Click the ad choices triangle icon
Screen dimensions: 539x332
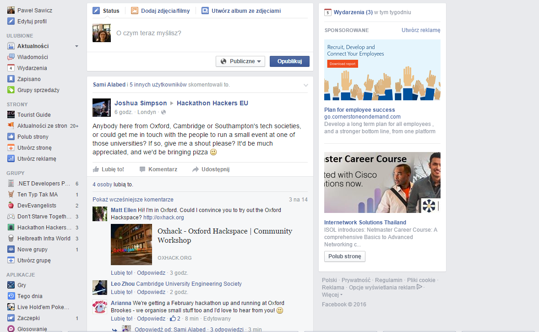419,287
